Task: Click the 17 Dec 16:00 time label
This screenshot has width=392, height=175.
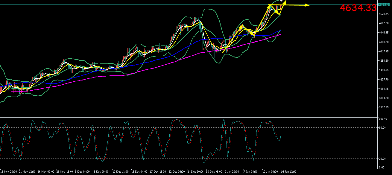Action: tap(158, 171)
